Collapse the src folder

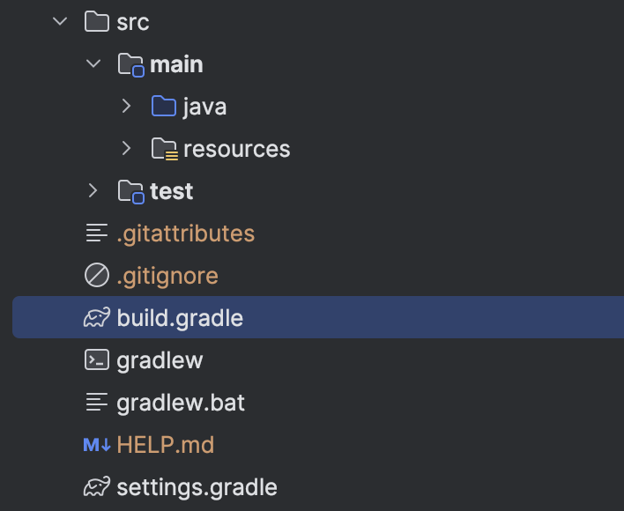coord(60,21)
